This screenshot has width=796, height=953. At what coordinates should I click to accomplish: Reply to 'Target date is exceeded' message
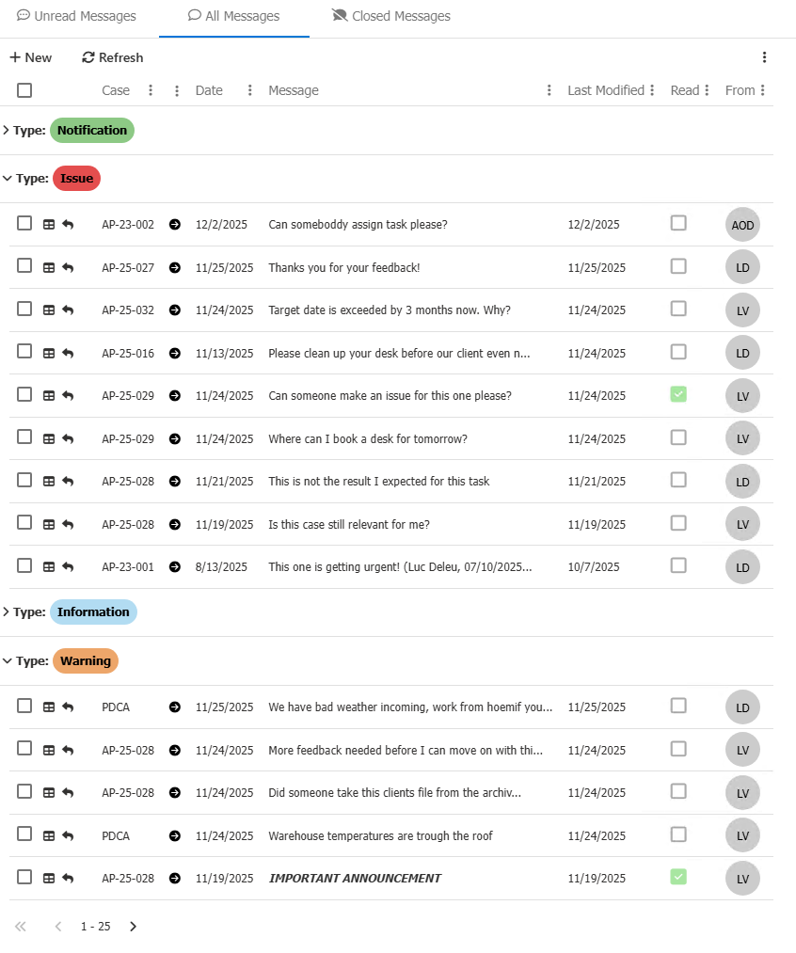[68, 310]
